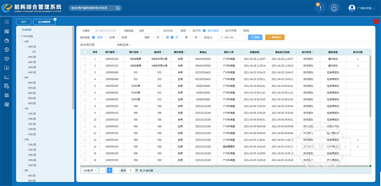Click the search magnifier in top search bar
This screenshot has height=186, width=381.
(x=118, y=8)
